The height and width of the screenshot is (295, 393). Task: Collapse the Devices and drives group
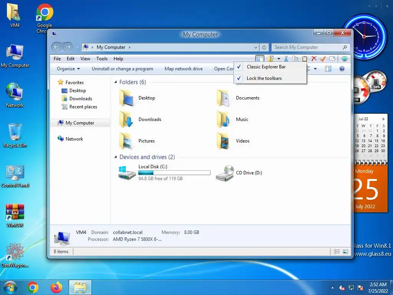116,157
